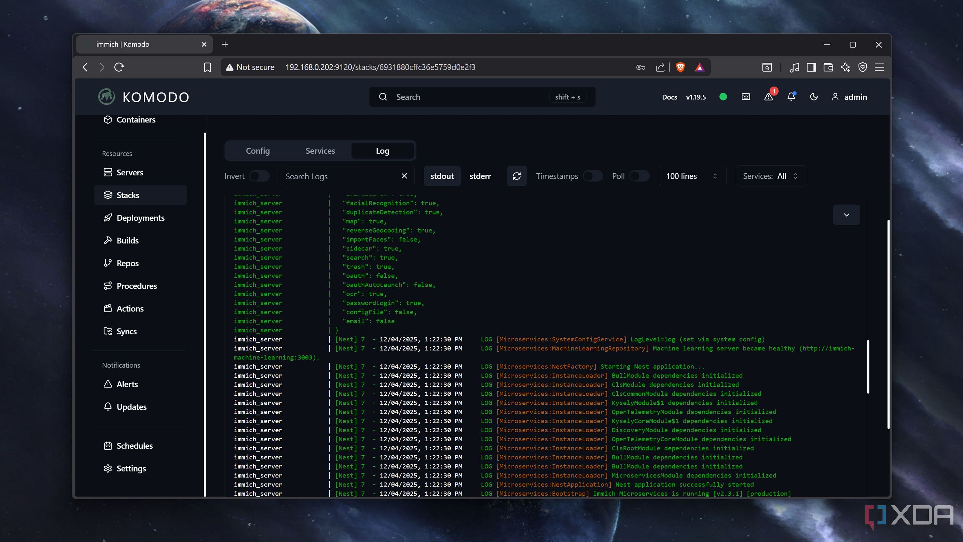Open Builds in the sidebar
Screen dimensions: 963x542
pos(140,241)
